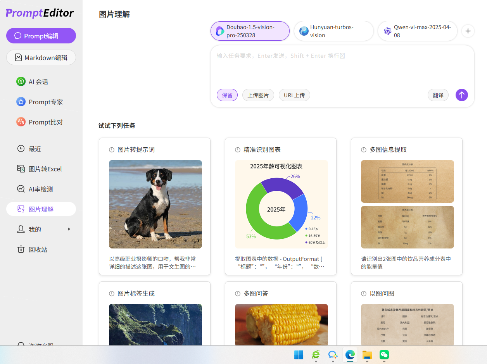Click the 上传图片 button
Screen dimensions: 487x364
click(258, 95)
